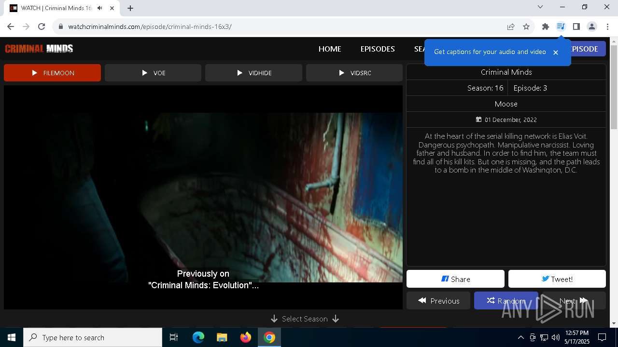Screen dimensions: 618x347
Task: Open the volume tray icon
Action: coord(556,337)
